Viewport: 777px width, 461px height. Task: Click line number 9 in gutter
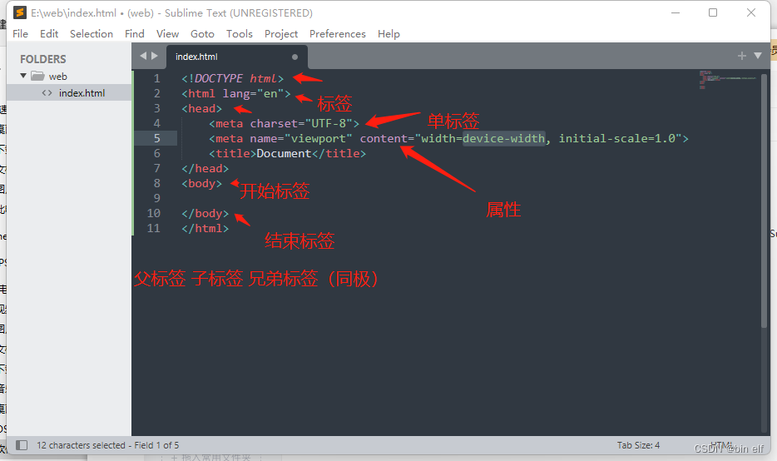[156, 198]
